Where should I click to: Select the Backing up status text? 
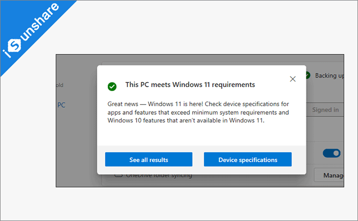tap(329, 76)
